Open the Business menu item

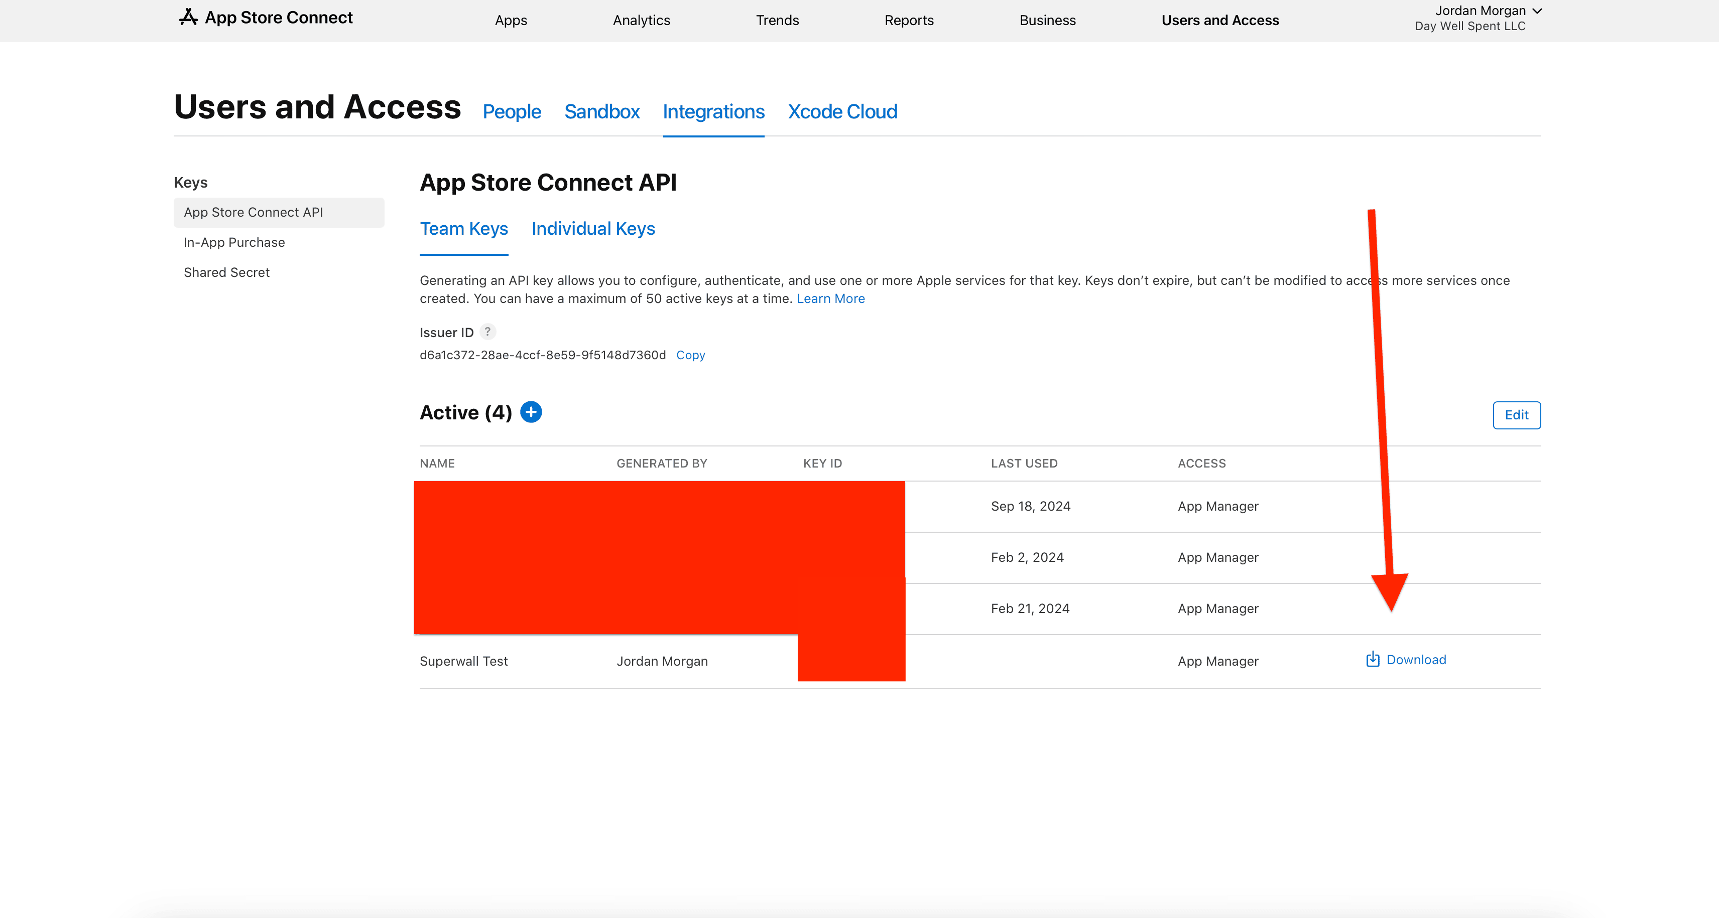pos(1047,20)
